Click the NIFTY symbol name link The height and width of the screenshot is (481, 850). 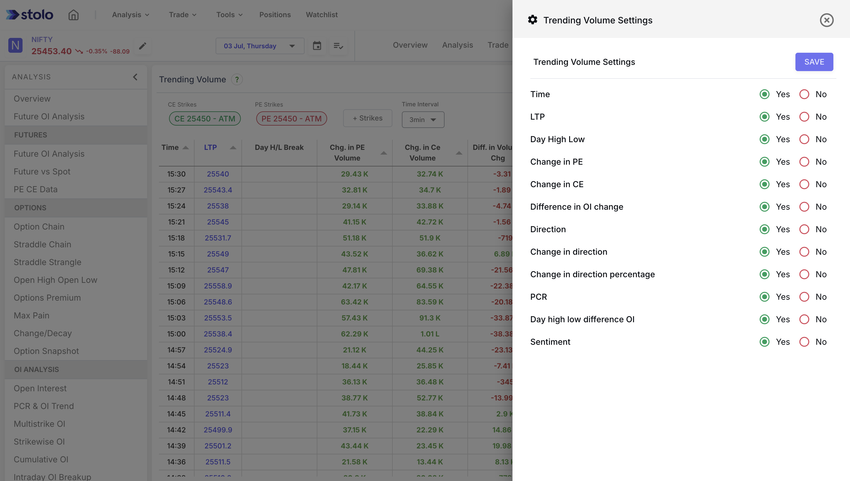click(42, 40)
